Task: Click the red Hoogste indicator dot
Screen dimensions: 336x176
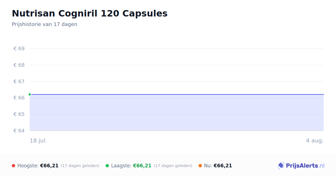Action: click(13, 166)
